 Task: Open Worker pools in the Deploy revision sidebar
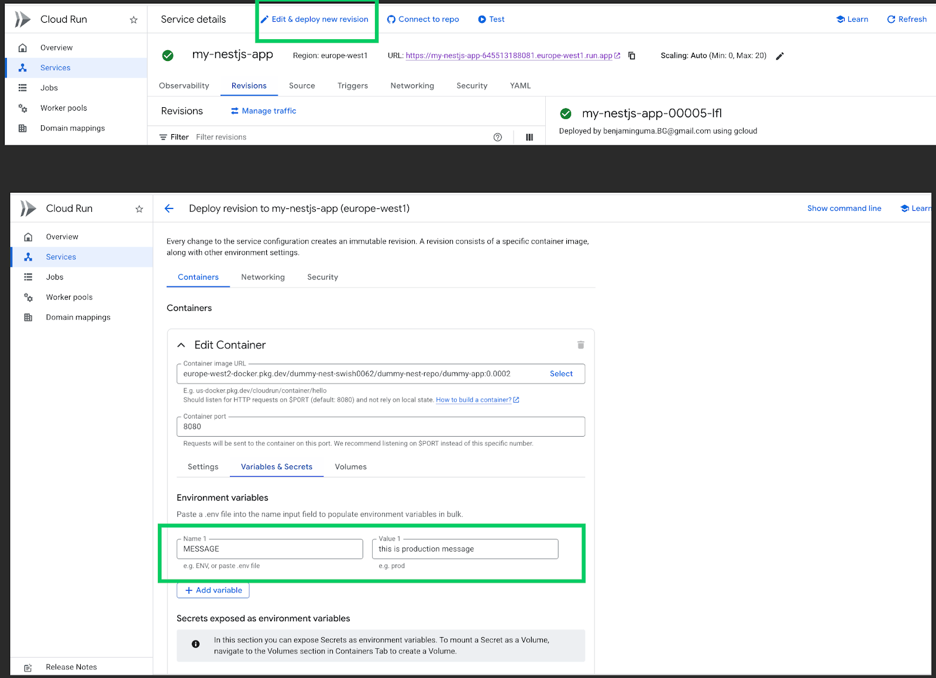[70, 297]
